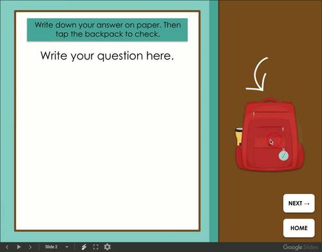
Task: Open the settings gear in bottom bar
Action: [107, 247]
